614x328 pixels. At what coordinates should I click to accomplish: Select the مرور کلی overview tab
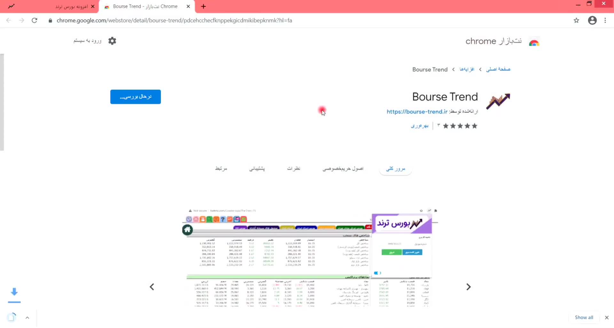tap(395, 169)
